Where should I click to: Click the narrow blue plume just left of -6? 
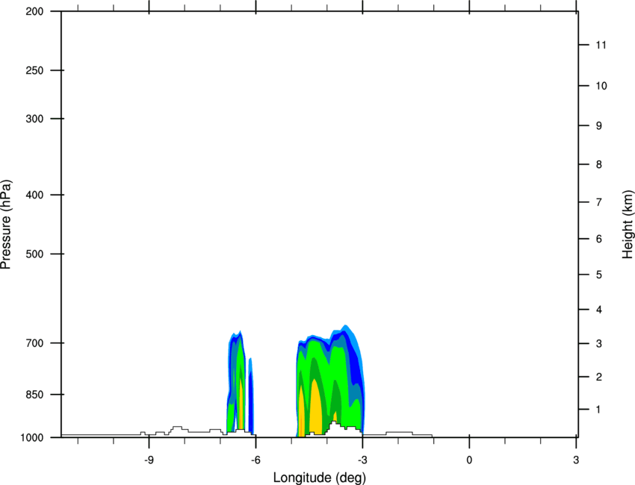tap(251, 396)
